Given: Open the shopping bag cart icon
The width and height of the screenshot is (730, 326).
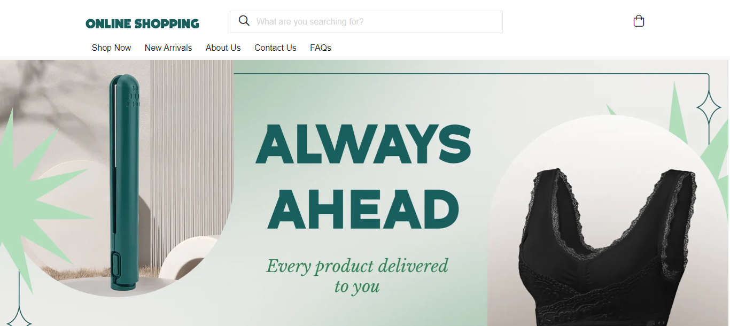Looking at the screenshot, I should pos(639,21).
